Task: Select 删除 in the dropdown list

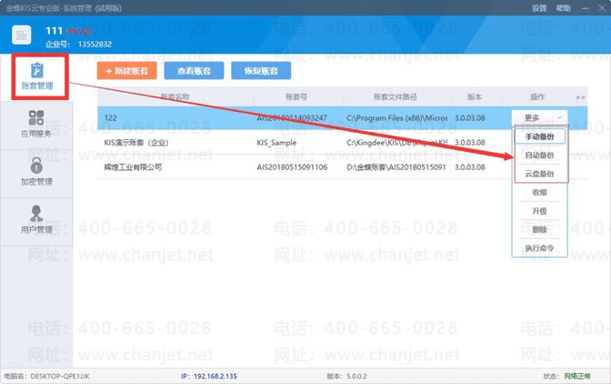Action: [x=539, y=229]
